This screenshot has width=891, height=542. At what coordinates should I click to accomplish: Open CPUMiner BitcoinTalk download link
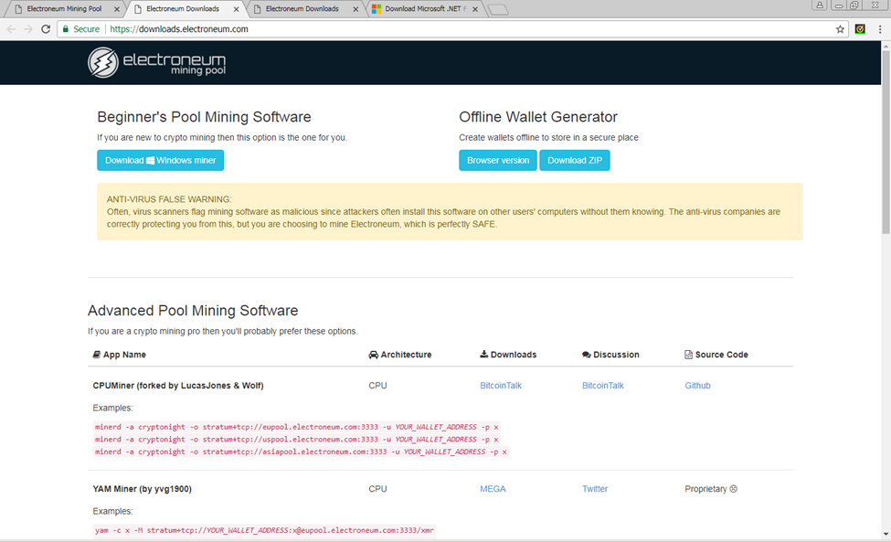point(501,386)
